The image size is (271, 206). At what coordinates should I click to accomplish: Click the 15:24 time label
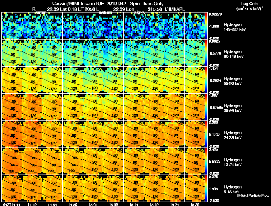point(174,204)
